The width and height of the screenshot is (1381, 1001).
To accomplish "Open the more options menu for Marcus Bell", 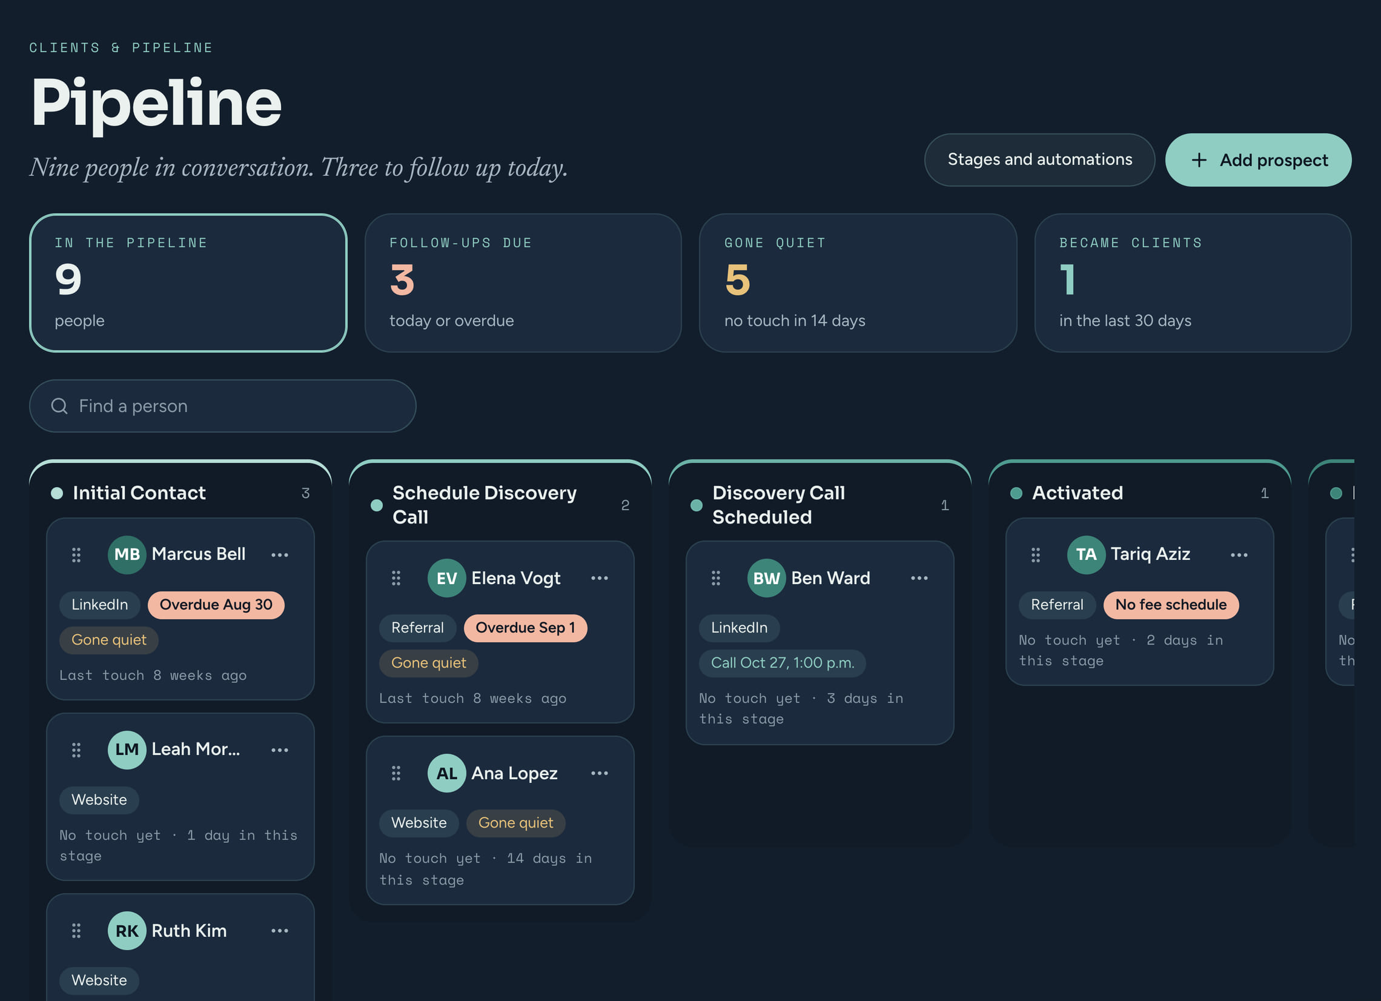I will 279,554.
